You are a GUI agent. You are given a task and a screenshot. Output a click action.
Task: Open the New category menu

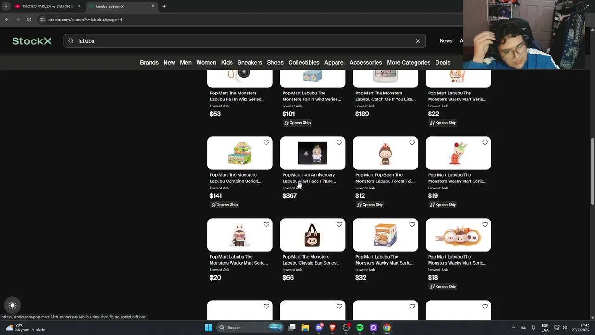coord(169,62)
